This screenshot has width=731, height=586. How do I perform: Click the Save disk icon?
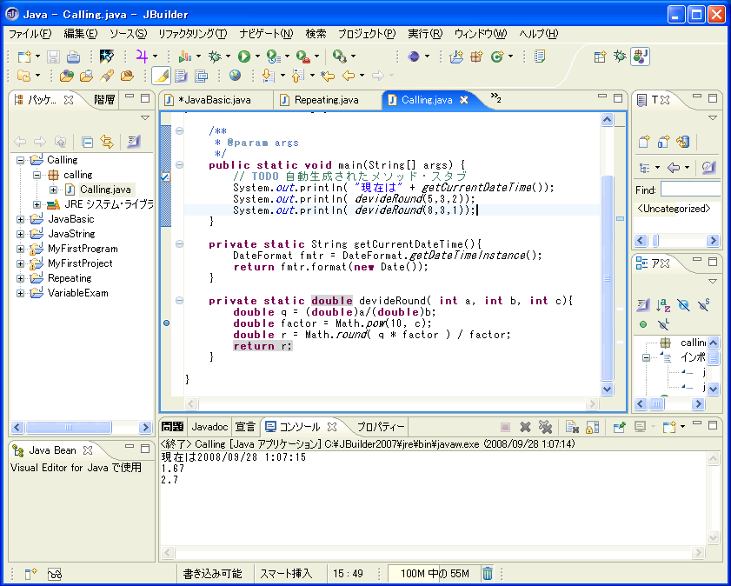click(53, 57)
